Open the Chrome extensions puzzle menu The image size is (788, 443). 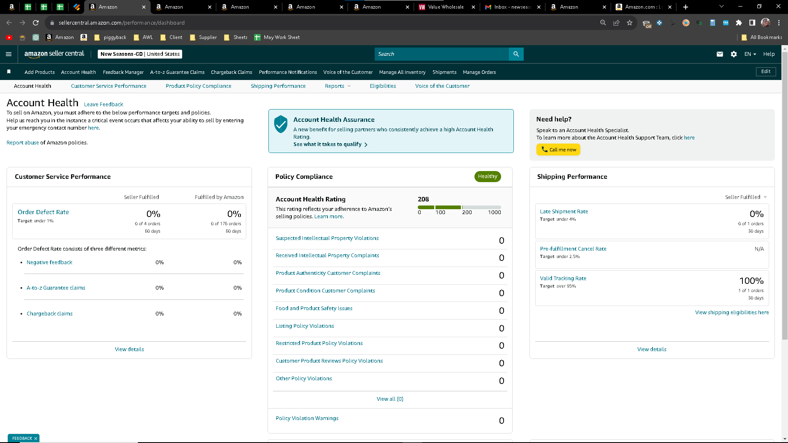click(x=739, y=23)
